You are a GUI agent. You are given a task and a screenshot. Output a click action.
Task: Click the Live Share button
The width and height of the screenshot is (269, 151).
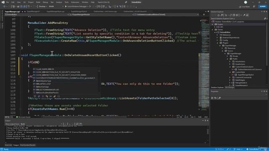coord(244,7)
